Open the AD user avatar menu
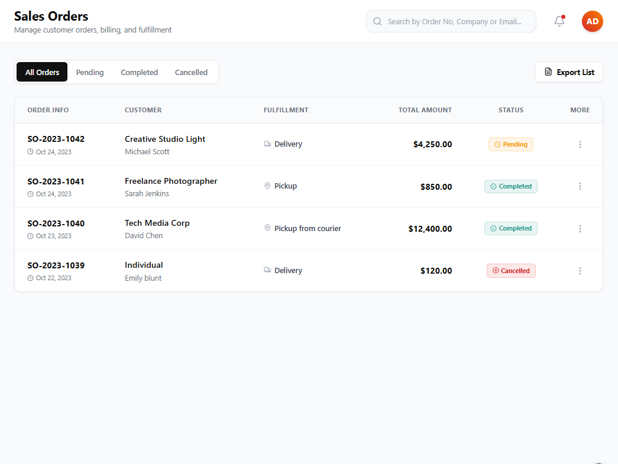The height and width of the screenshot is (464, 618). click(x=593, y=21)
